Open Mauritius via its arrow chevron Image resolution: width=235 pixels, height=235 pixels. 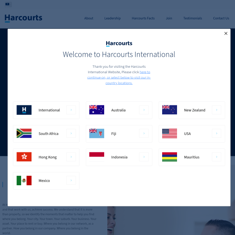(x=217, y=157)
